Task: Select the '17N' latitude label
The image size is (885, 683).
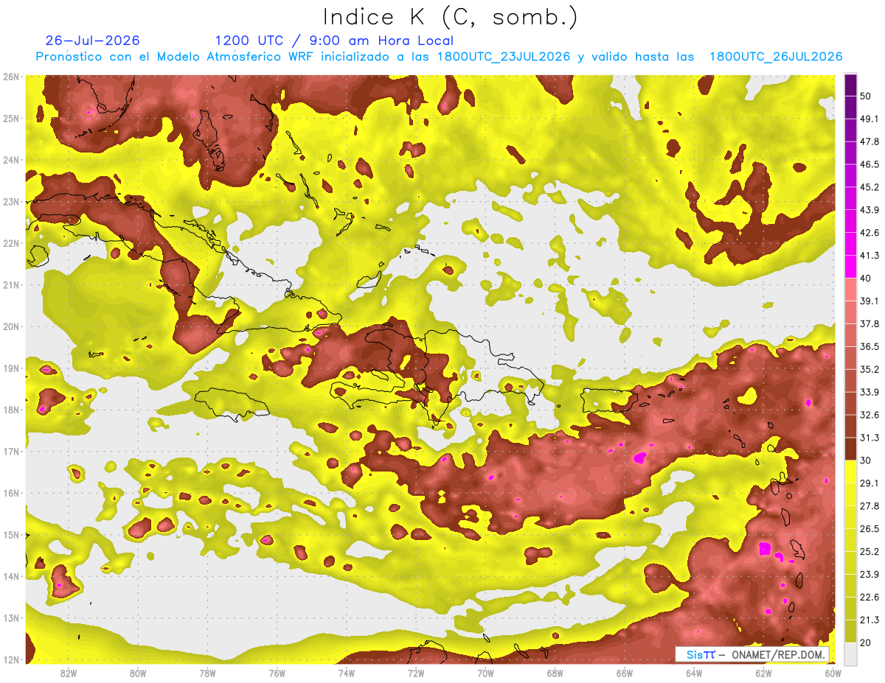Action: [10, 451]
